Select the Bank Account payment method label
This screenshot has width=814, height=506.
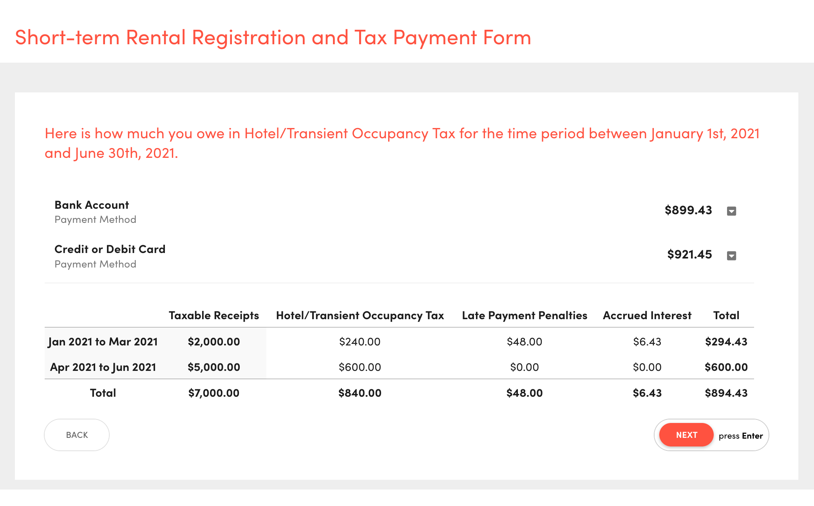pyautogui.click(x=92, y=205)
